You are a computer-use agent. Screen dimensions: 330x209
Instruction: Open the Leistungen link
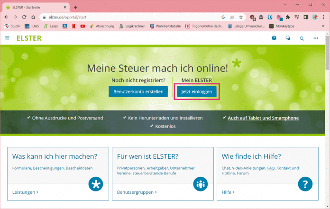point(25,192)
